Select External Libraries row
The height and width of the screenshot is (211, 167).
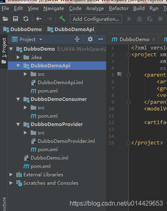57,175
